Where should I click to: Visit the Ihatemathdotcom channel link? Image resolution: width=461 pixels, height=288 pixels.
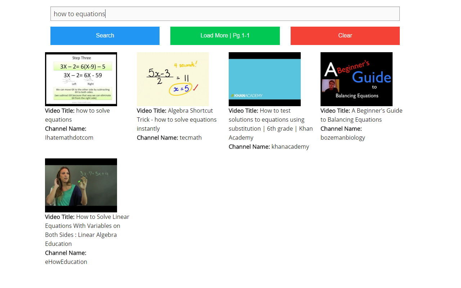click(x=69, y=137)
